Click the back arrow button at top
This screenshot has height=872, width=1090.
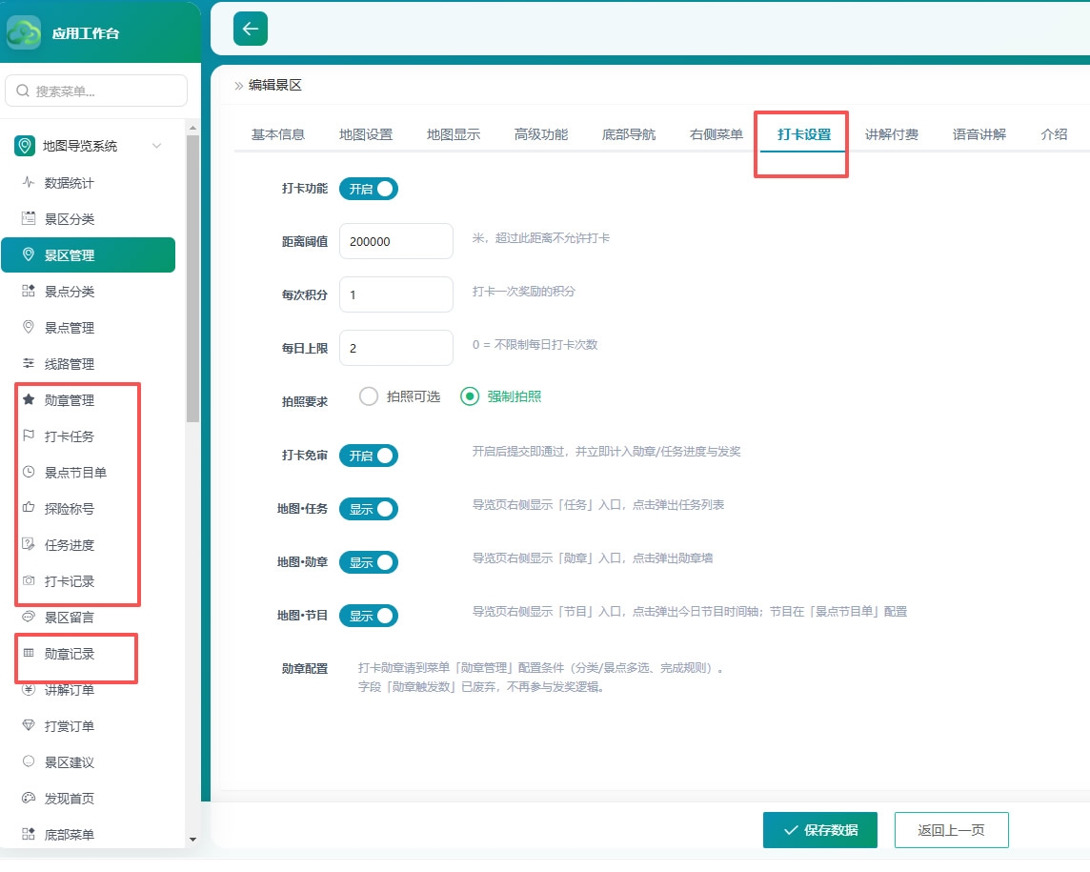[251, 29]
